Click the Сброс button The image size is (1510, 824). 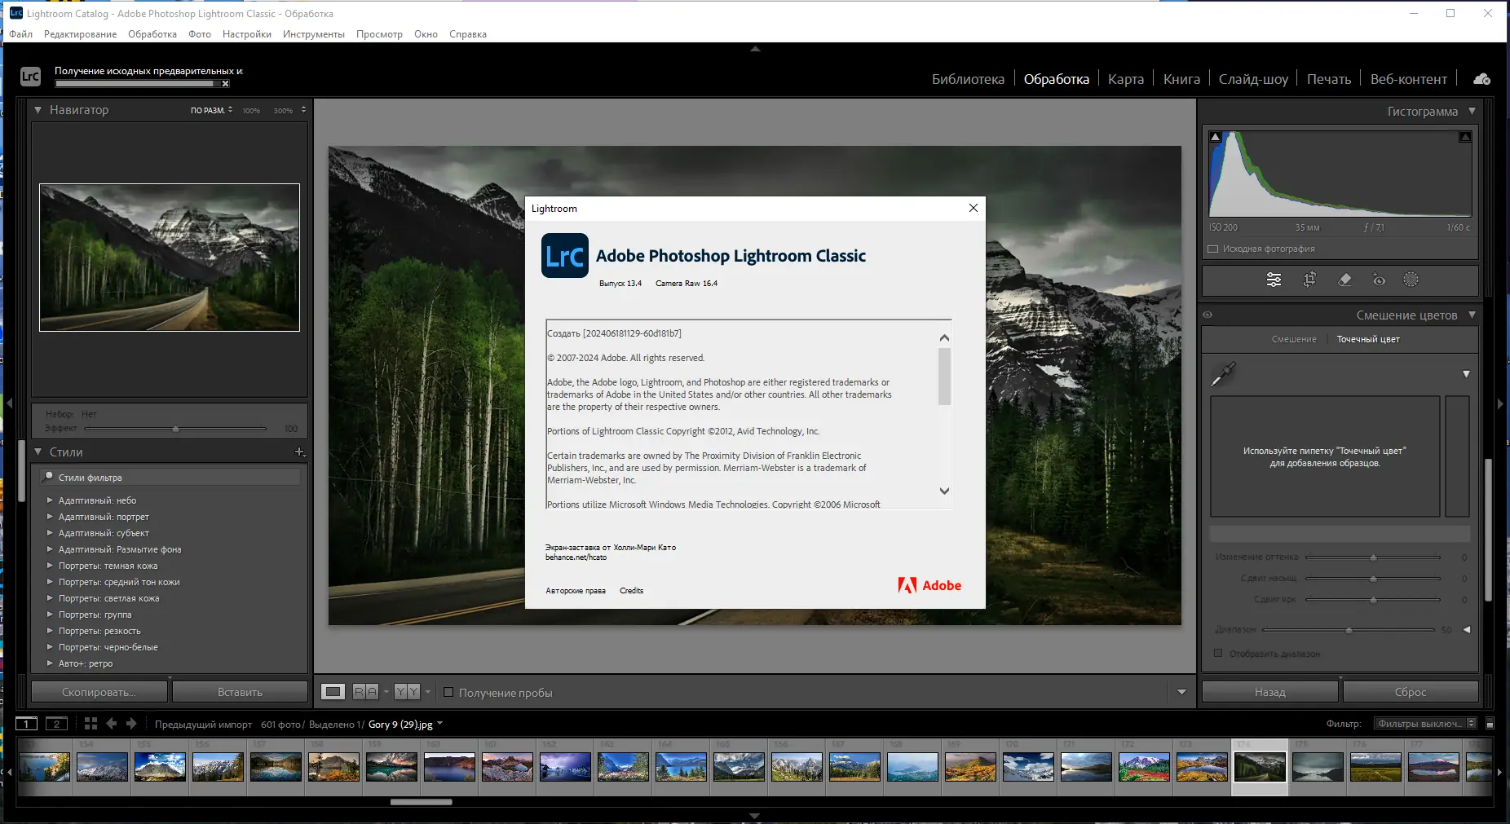click(x=1411, y=692)
